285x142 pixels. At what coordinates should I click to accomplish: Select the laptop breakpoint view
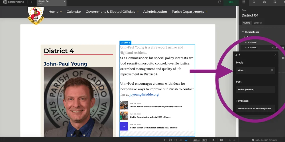[x=181, y=140]
